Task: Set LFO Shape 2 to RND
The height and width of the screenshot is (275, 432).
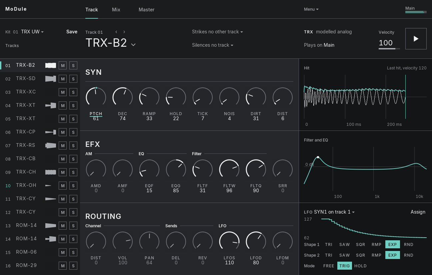Action: (409, 255)
